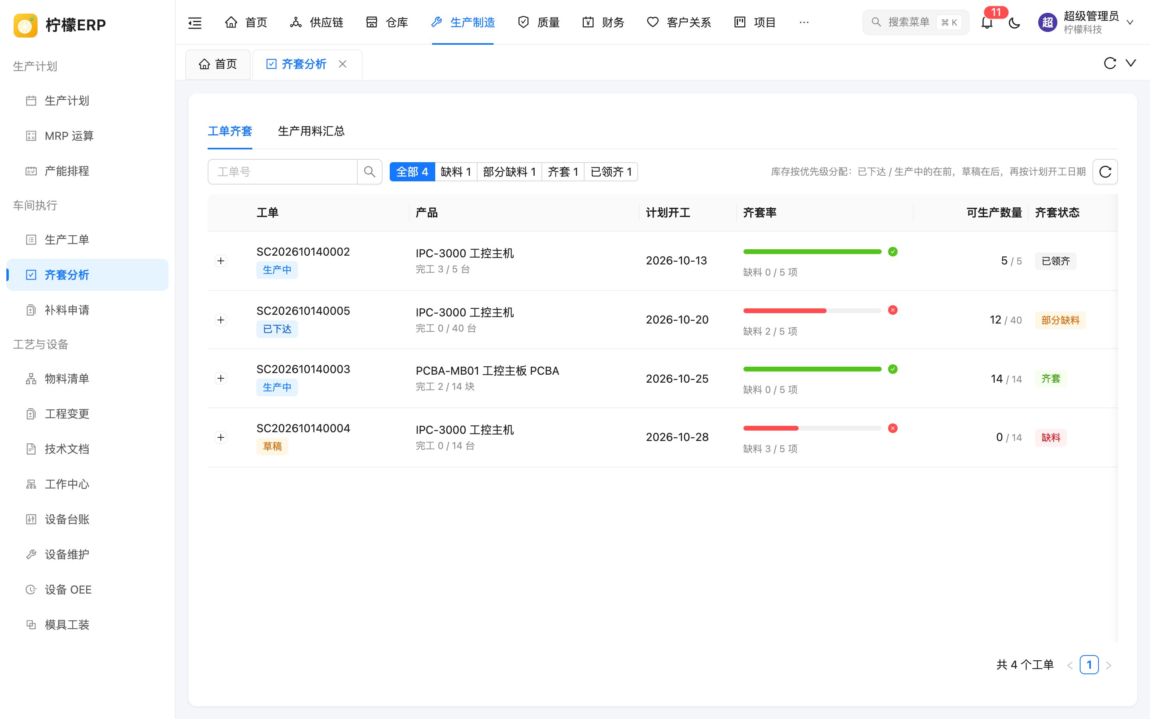
Task: Open 设备 OEE in sidebar
Action: [87, 590]
